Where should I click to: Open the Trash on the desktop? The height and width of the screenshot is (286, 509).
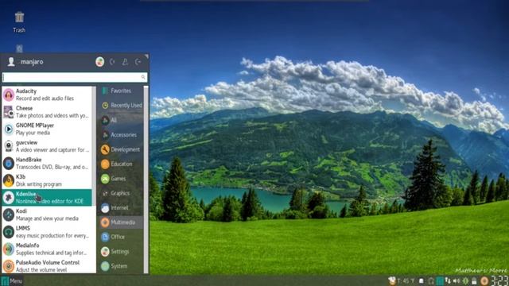tap(19, 22)
